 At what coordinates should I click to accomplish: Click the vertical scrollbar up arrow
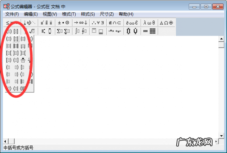coord(221,39)
